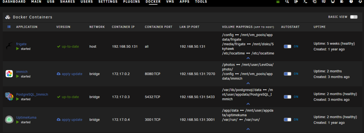Click the UptimeKuma name link

click(26, 117)
